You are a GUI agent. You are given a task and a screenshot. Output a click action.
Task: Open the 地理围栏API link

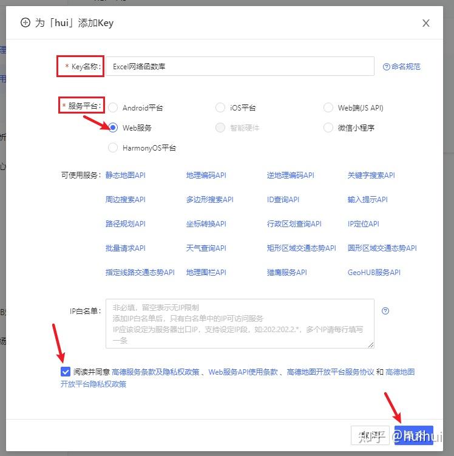[206, 272]
